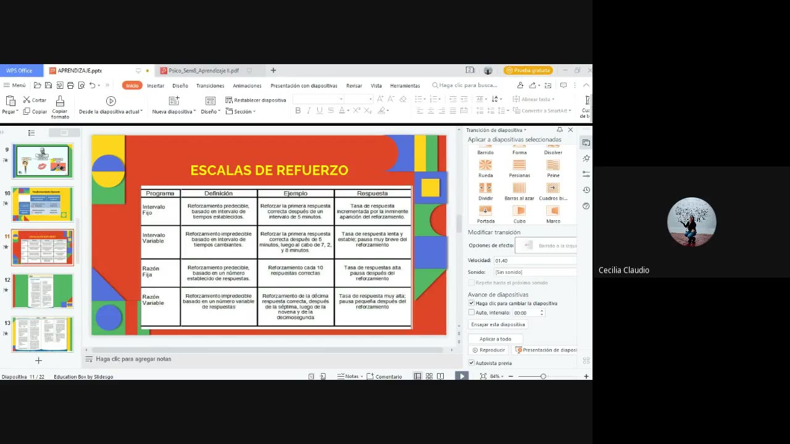Click the Prueba gratuita button
This screenshot has height=444, width=790.
click(528, 70)
